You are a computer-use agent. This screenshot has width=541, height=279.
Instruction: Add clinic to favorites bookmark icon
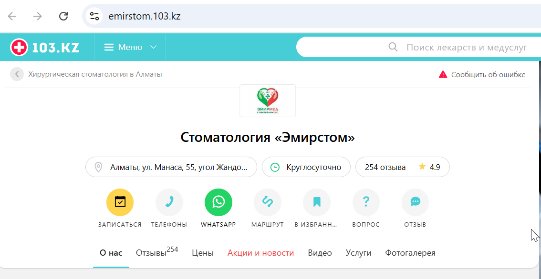pos(316,202)
